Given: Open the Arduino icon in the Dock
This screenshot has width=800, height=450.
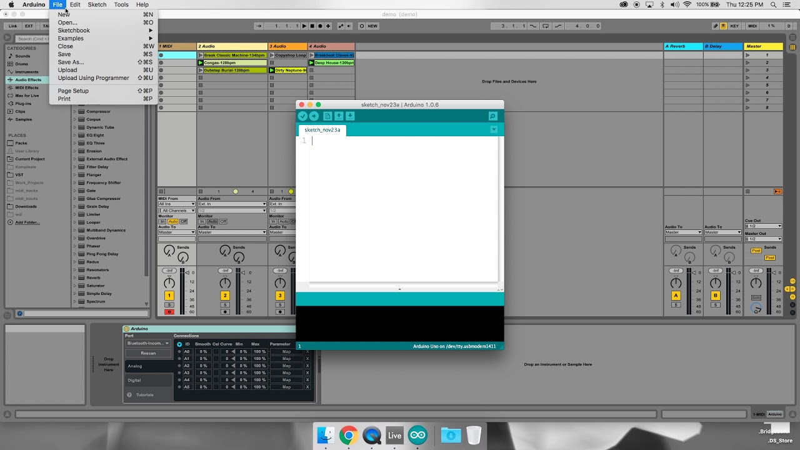Looking at the screenshot, I should coord(417,436).
